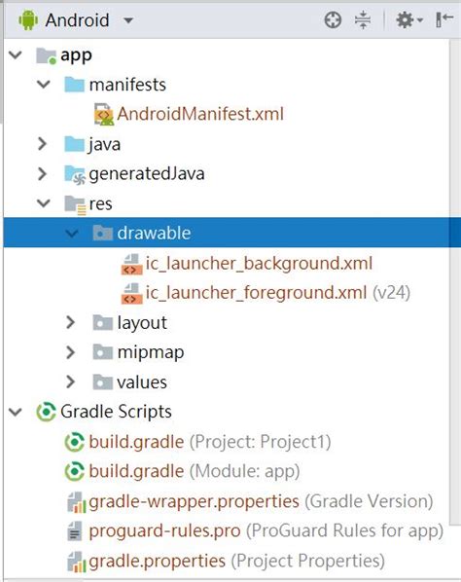Expand the generatedJava folder
Viewport: 461px width, 582px height.
(x=42, y=173)
